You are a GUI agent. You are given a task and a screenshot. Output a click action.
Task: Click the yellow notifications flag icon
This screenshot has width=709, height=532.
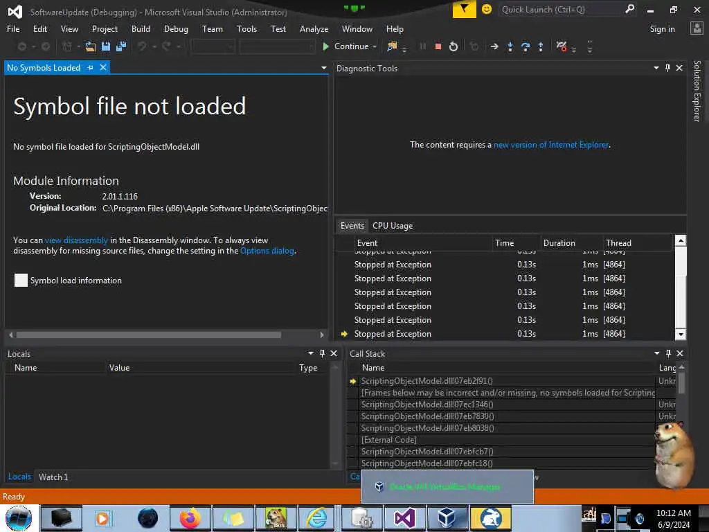tap(465, 9)
